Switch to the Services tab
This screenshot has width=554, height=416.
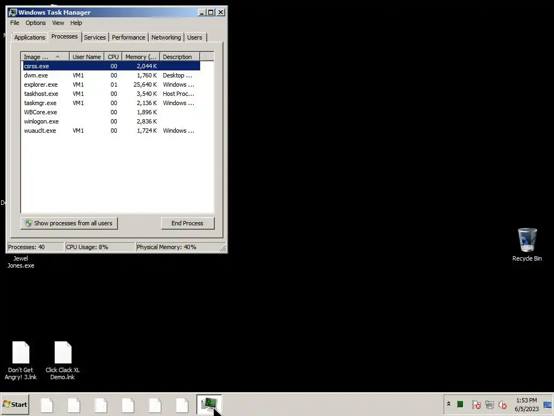click(x=95, y=37)
